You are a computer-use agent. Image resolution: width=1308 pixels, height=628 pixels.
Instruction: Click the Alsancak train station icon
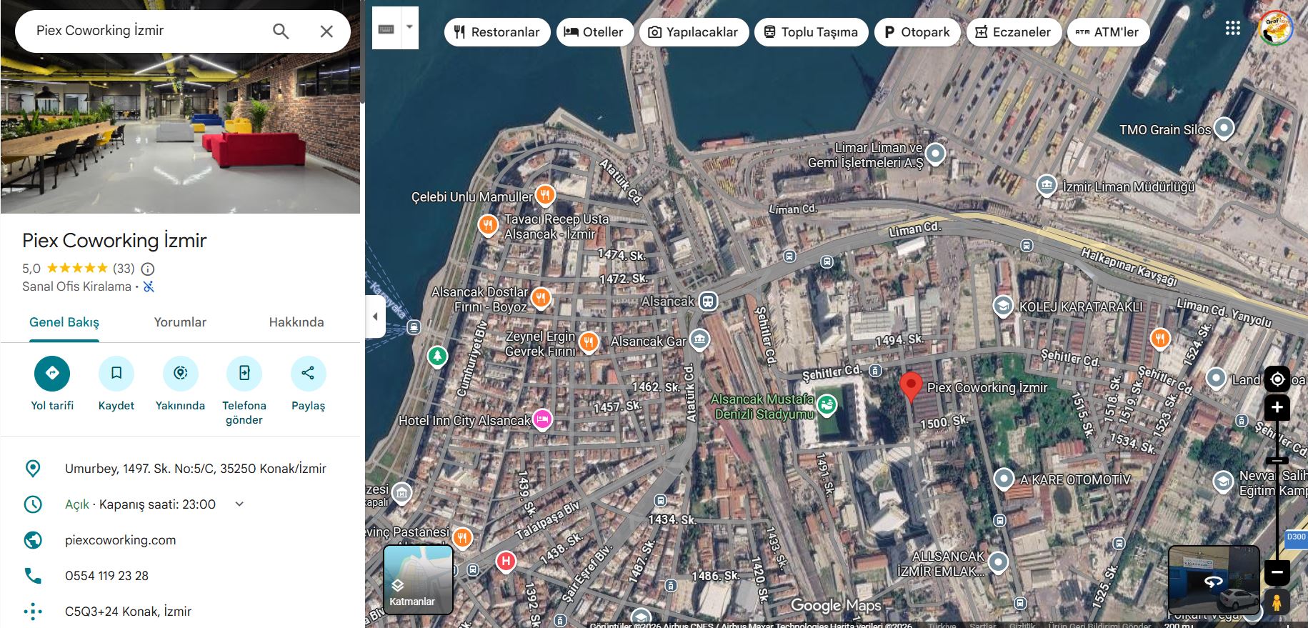(x=708, y=301)
